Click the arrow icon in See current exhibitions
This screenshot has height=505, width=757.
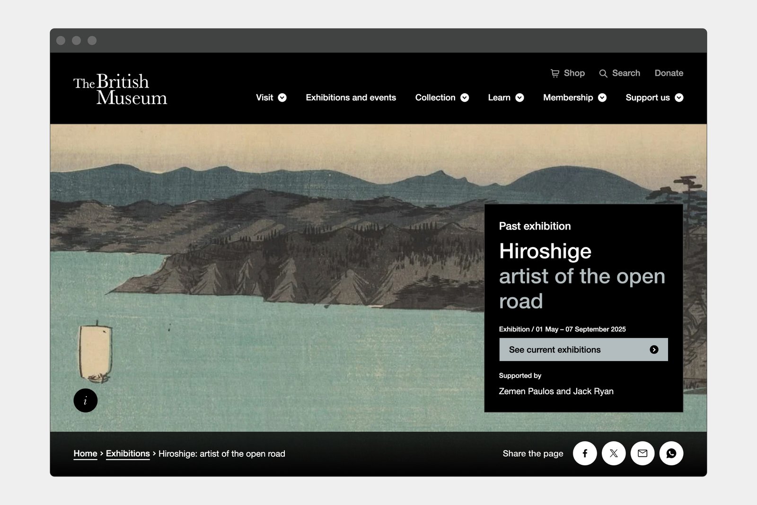tap(654, 350)
